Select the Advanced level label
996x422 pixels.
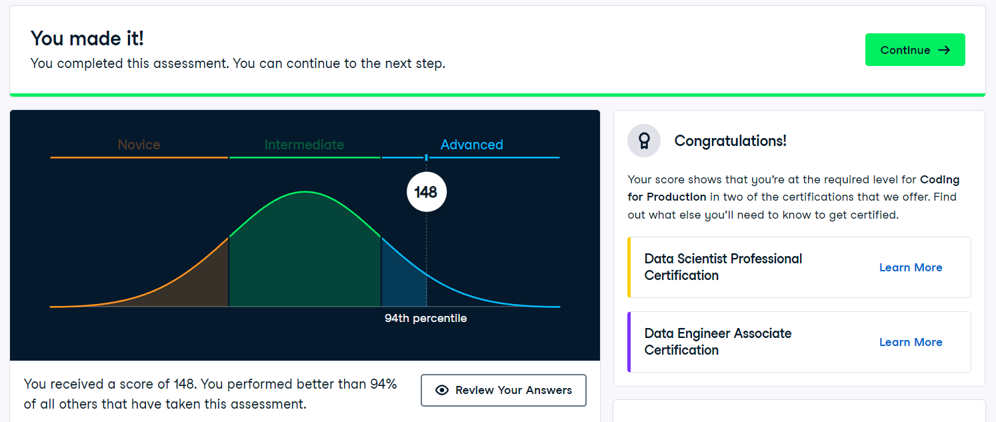(471, 145)
